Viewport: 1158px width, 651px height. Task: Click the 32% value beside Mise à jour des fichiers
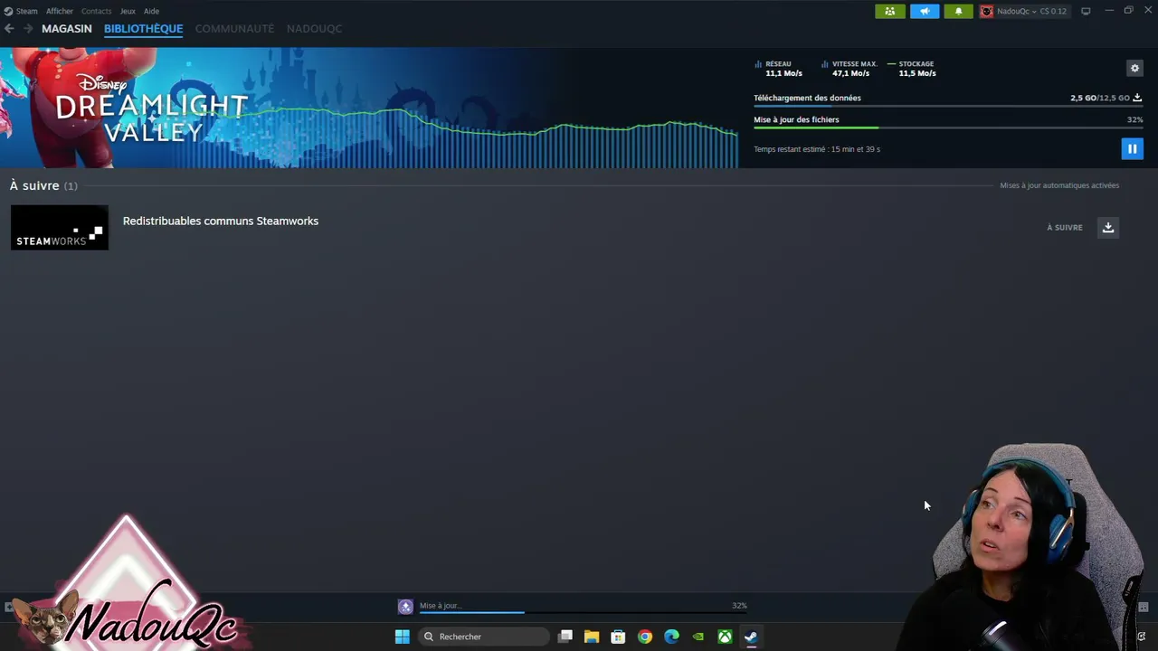point(1134,119)
